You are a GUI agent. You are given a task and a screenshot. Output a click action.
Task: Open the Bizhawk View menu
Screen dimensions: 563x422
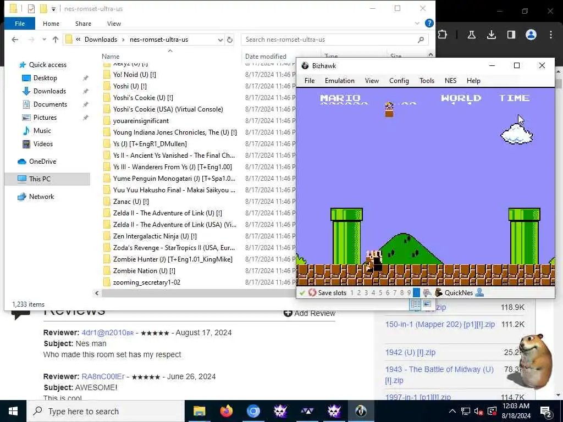pyautogui.click(x=372, y=81)
